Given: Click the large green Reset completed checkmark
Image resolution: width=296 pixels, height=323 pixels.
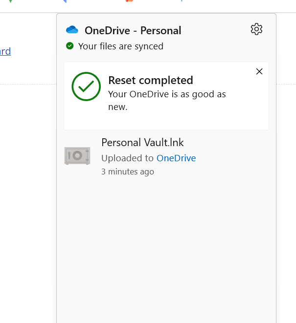Looking at the screenshot, I should (86, 86).
